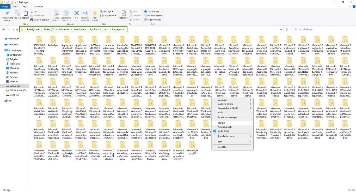Click the Özellikler checkmark icon in the ribbon
356x192 pixels.
[x=124, y=13]
